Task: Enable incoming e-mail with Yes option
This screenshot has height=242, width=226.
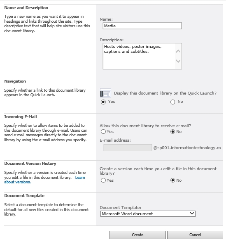Action: (x=103, y=132)
